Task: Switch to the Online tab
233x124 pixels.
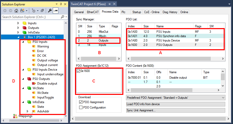Action: tap(184, 12)
